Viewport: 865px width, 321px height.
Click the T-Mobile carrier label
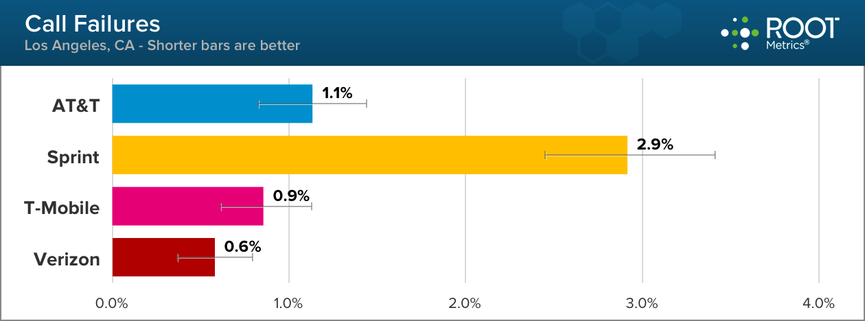pyautogui.click(x=62, y=207)
